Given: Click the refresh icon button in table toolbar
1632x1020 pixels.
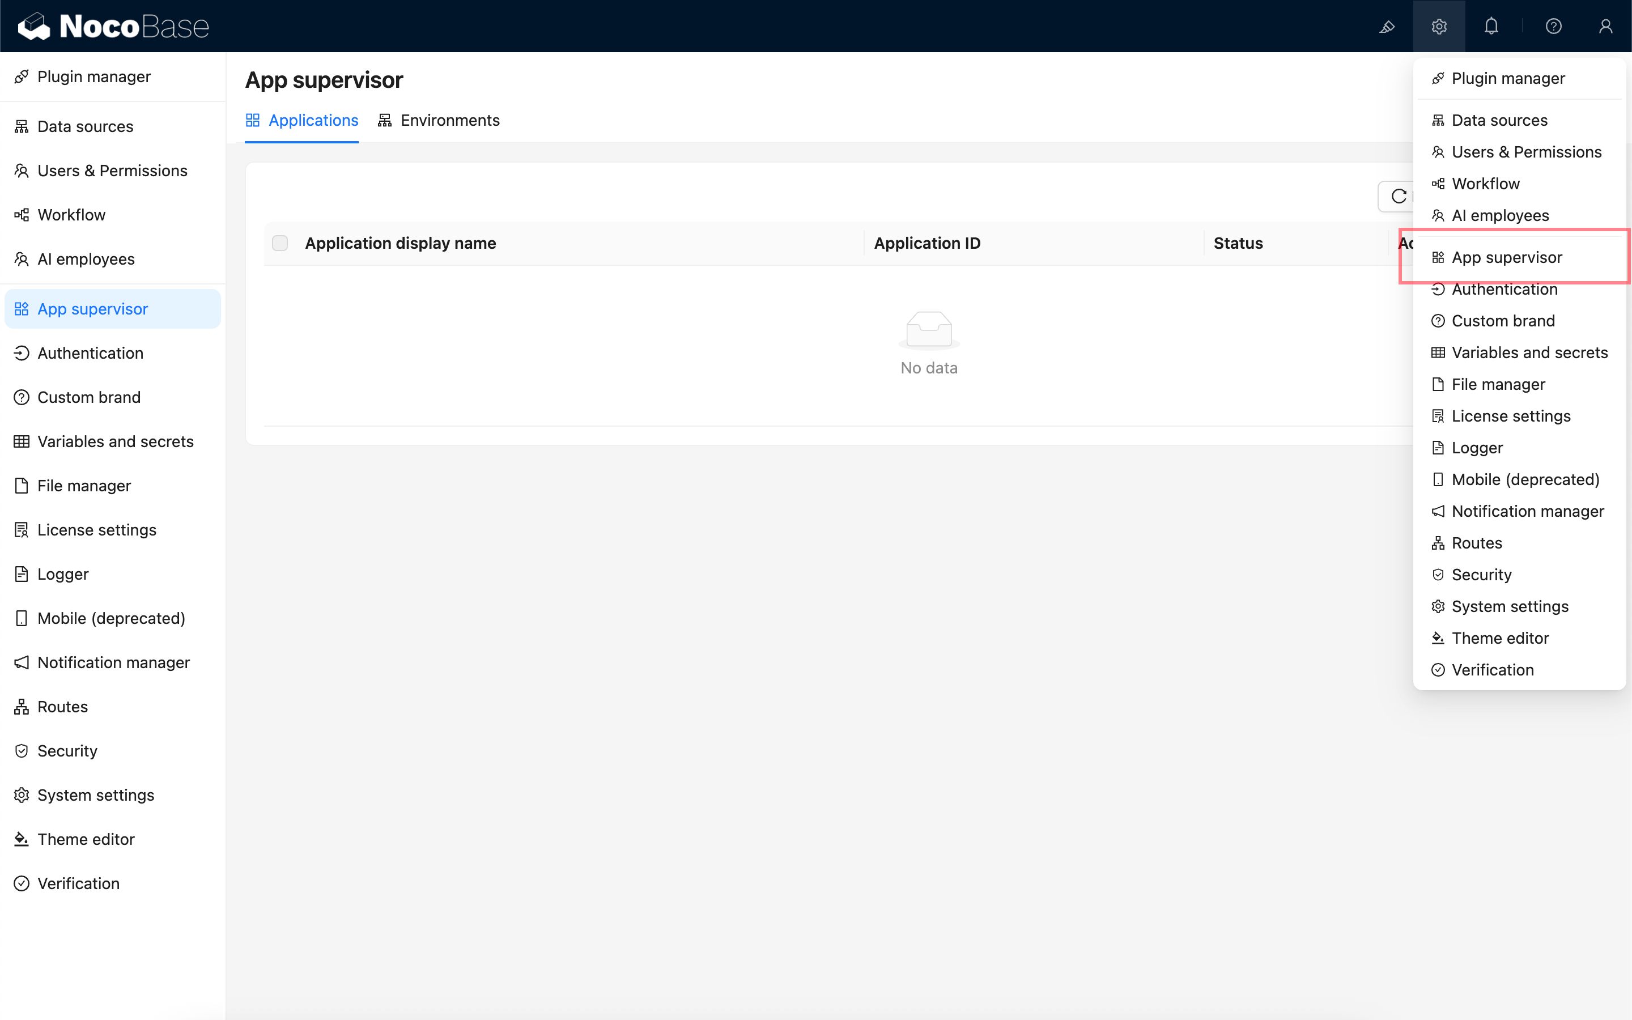Looking at the screenshot, I should (x=1397, y=196).
